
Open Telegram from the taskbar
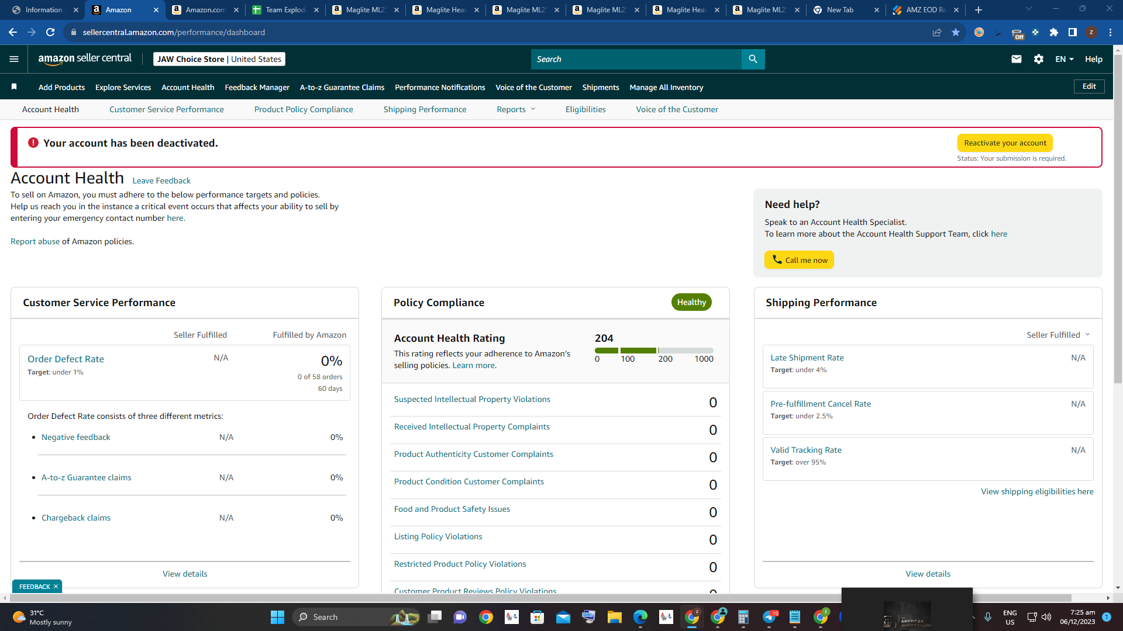[770, 617]
